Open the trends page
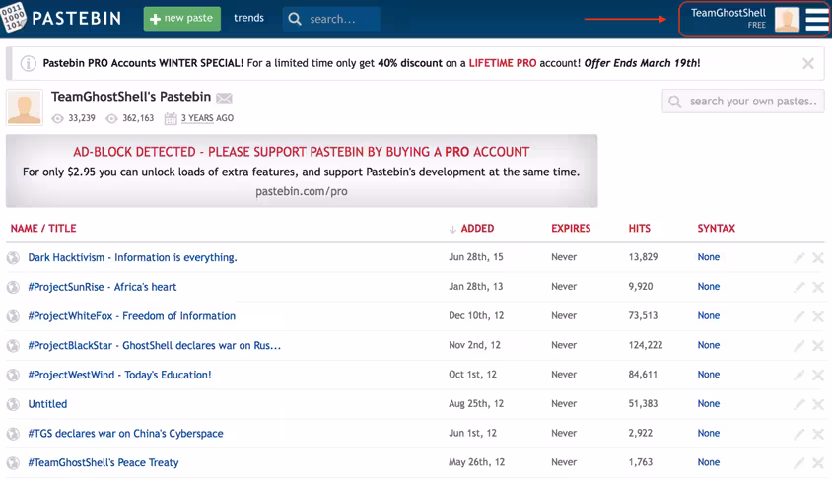Screen dimensions: 832x481 pyautogui.click(x=248, y=18)
